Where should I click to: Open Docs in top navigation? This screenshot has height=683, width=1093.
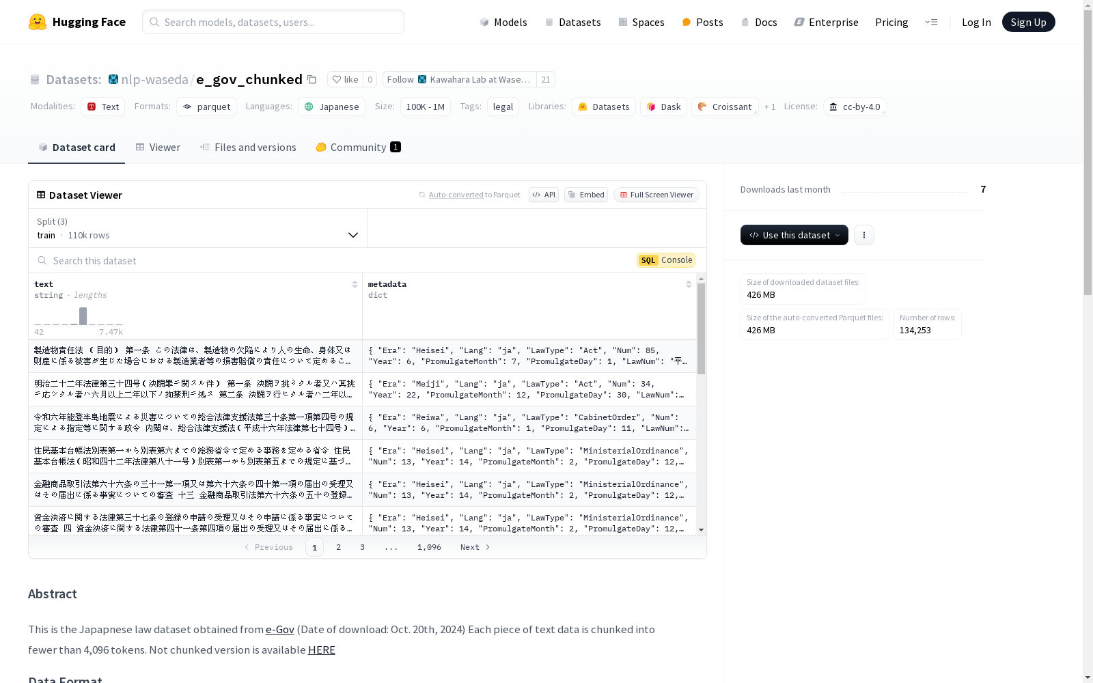(x=759, y=22)
